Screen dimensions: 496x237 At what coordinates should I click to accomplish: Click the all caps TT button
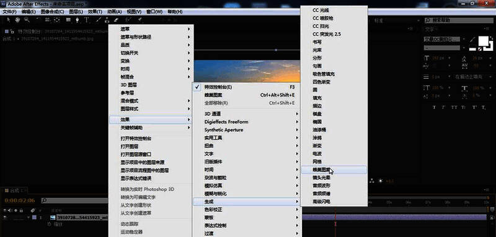click(x=454, y=108)
